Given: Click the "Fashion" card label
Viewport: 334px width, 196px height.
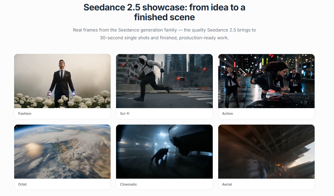Looking at the screenshot, I should click(25, 114).
